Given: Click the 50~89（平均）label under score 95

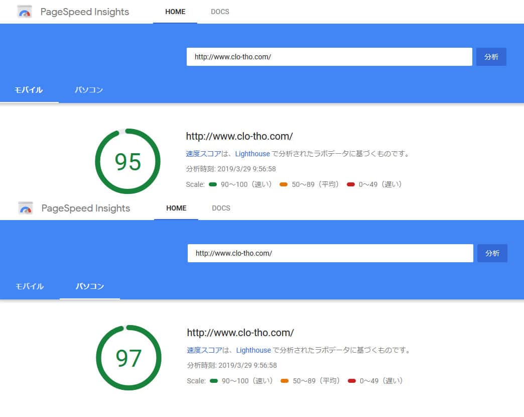Looking at the screenshot, I should pyautogui.click(x=316, y=184).
